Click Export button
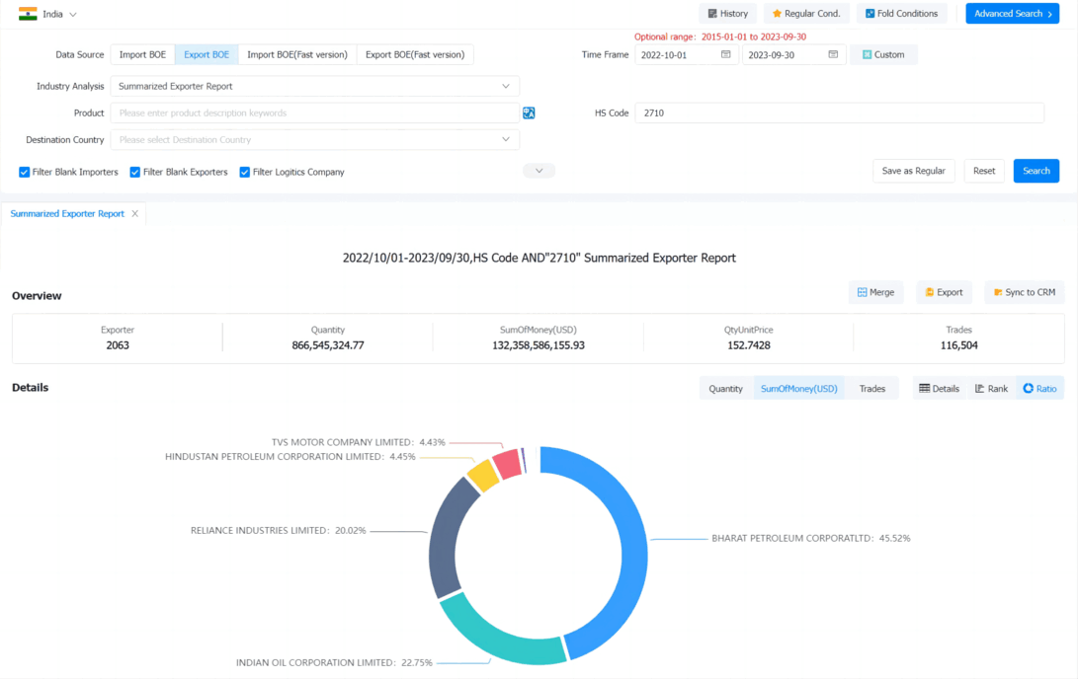This screenshot has width=1078, height=679. tap(944, 292)
